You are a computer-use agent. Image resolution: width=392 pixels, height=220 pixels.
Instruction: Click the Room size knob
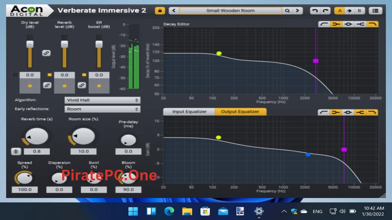[x=83, y=136]
